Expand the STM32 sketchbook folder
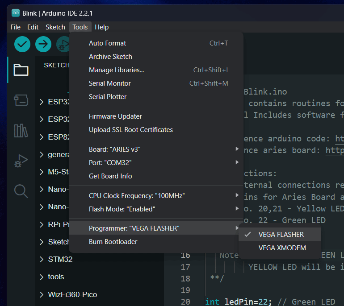Screen dimensions: 344x306 coord(42,259)
